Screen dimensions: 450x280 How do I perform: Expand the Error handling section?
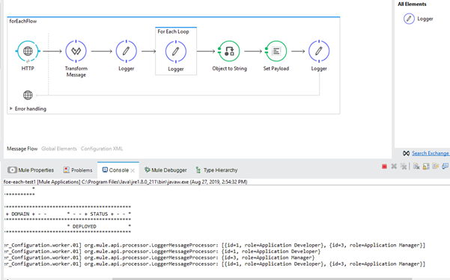coord(11,108)
